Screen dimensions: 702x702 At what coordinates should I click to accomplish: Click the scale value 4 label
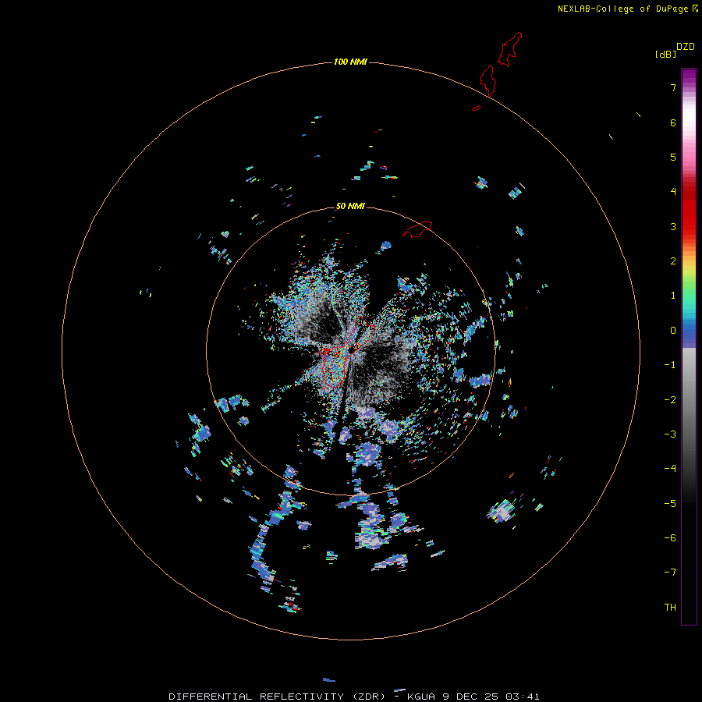click(x=673, y=192)
